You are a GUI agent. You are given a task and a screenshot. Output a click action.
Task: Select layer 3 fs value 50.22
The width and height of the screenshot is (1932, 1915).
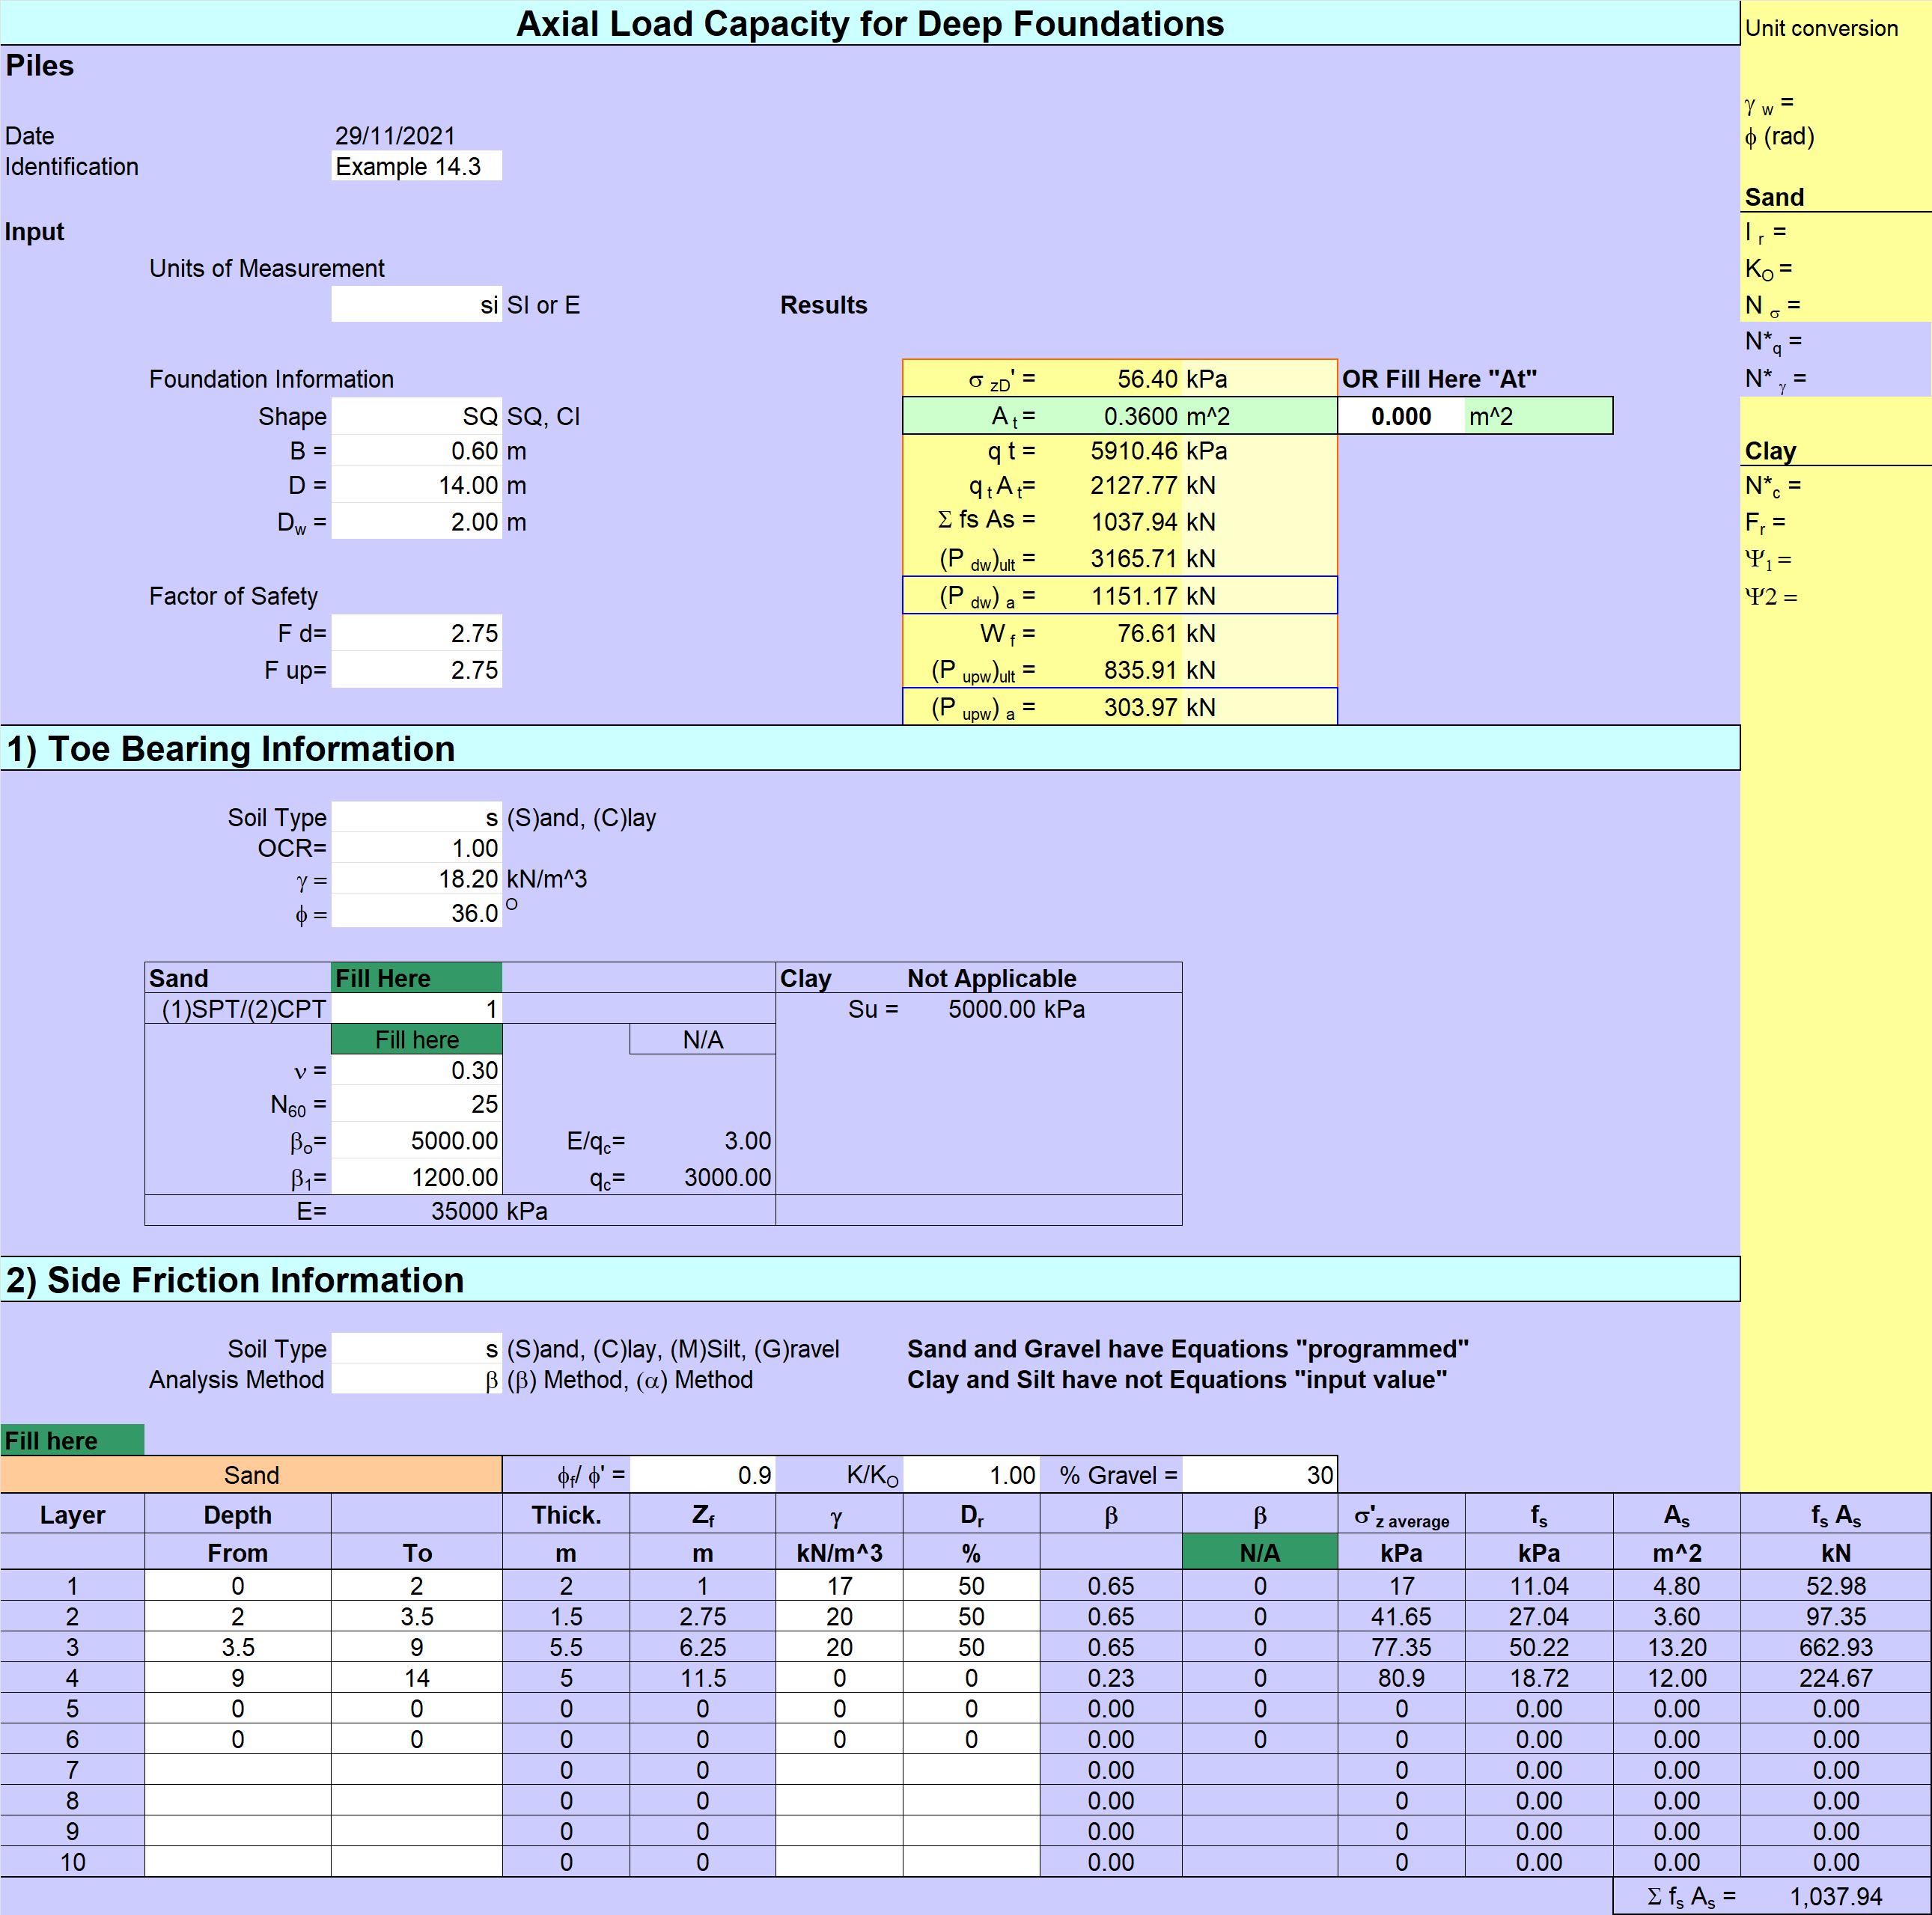click(1538, 1647)
